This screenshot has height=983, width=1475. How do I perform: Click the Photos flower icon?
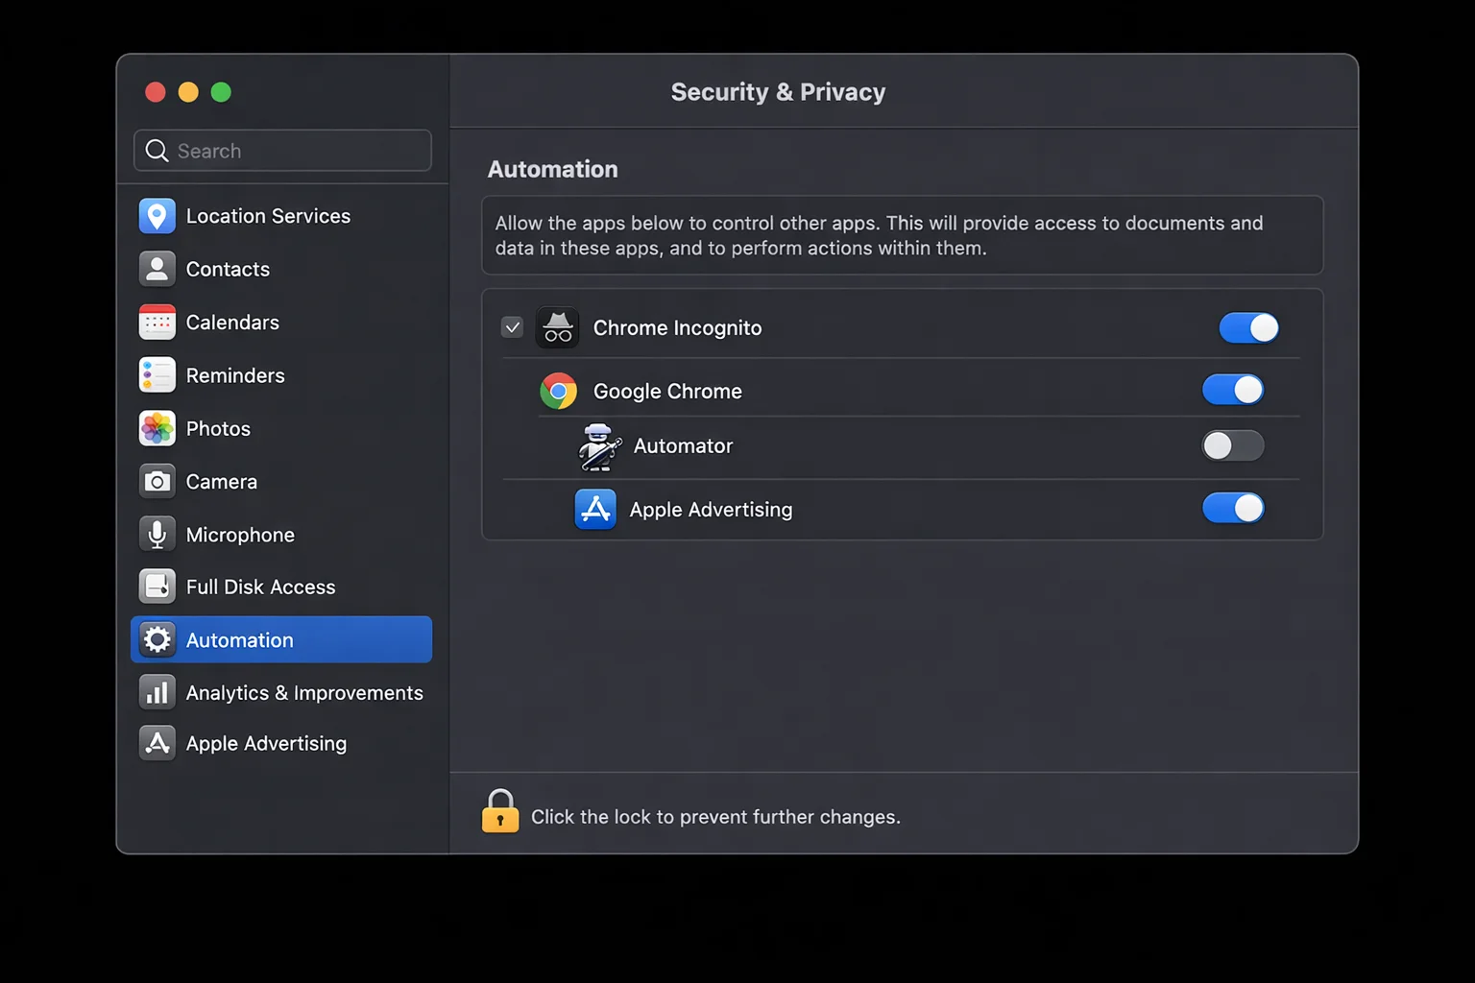click(x=157, y=428)
